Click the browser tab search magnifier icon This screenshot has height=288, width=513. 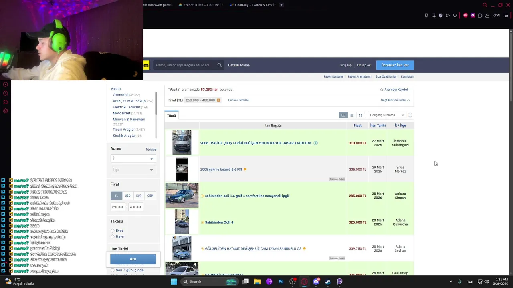coord(485,5)
